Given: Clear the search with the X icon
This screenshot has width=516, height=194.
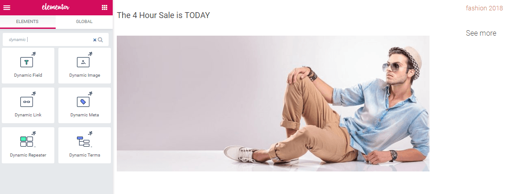Looking at the screenshot, I should coord(95,40).
